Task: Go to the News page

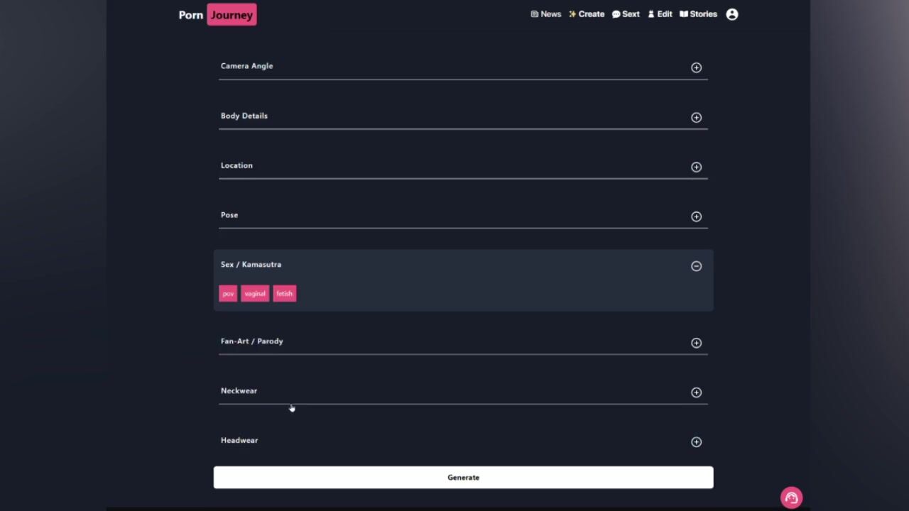Action: (x=545, y=14)
